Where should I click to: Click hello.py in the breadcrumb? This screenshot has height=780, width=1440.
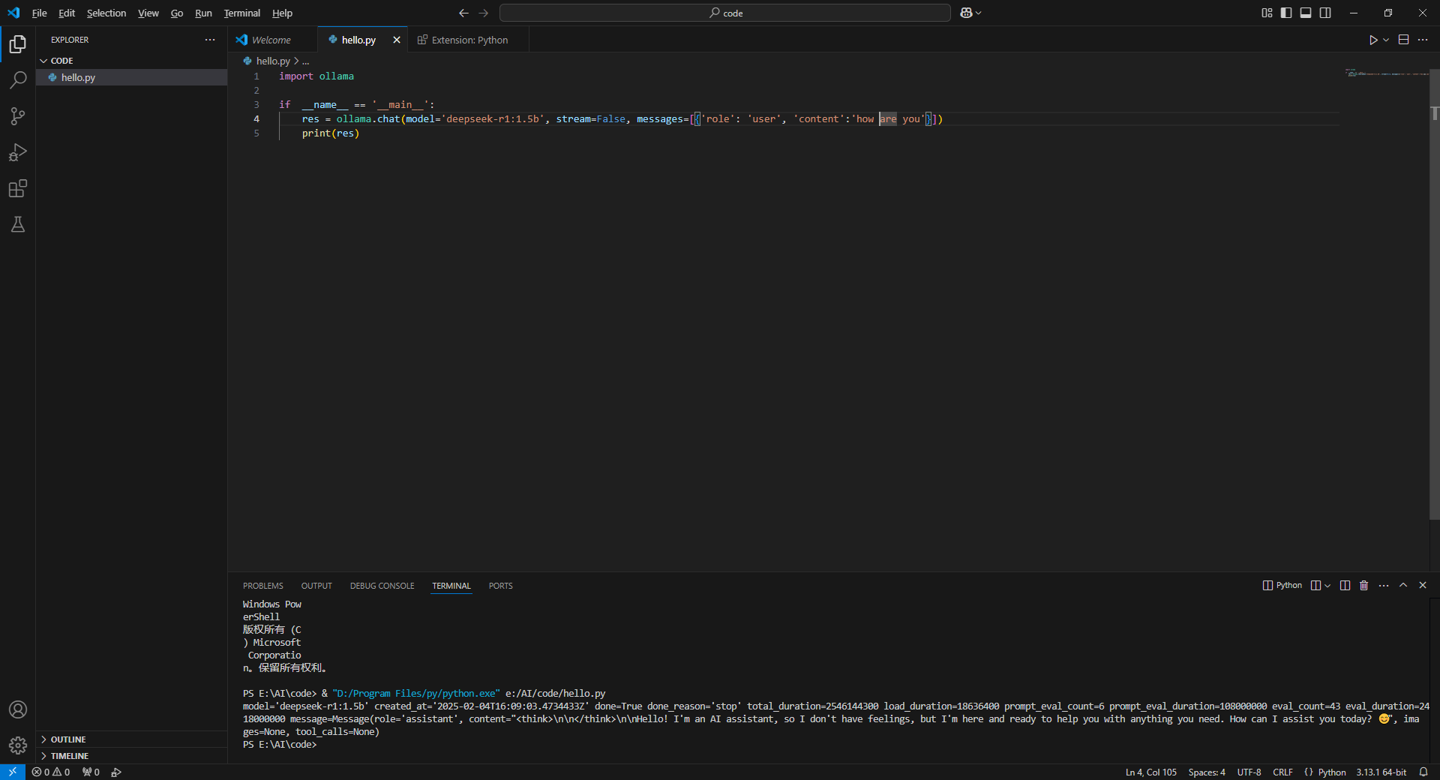point(272,61)
